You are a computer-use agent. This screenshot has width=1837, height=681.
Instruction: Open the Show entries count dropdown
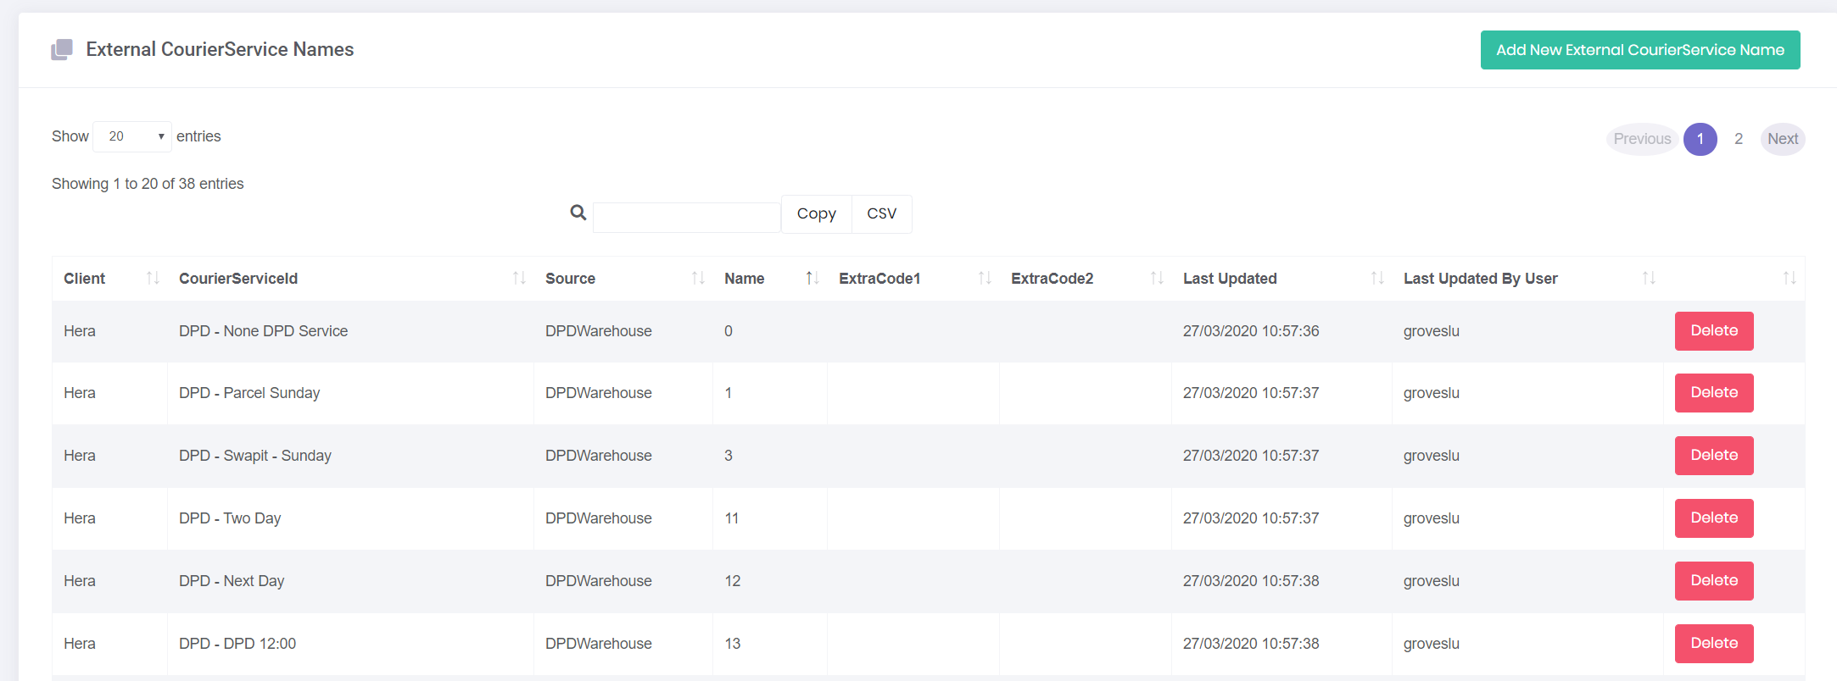click(132, 136)
